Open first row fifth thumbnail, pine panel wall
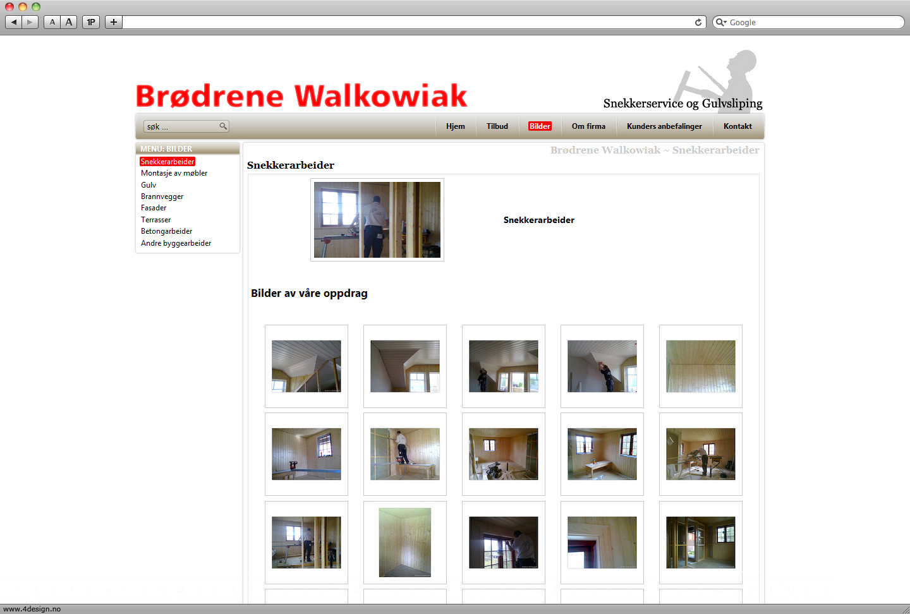 point(701,366)
